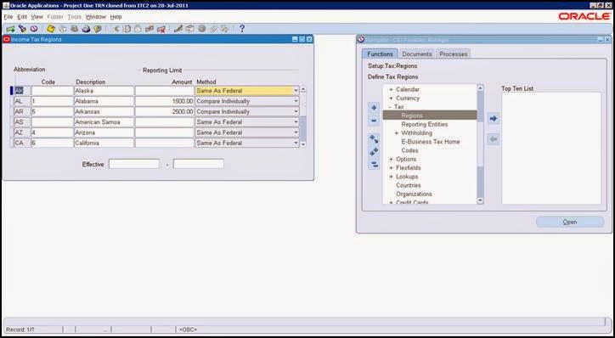Image resolution: width=615 pixels, height=338 pixels.
Task: Click the Delete record toolbar icon
Action: pyautogui.click(x=161, y=29)
